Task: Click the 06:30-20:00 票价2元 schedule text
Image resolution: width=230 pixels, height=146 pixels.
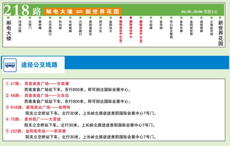Action: tap(199, 12)
